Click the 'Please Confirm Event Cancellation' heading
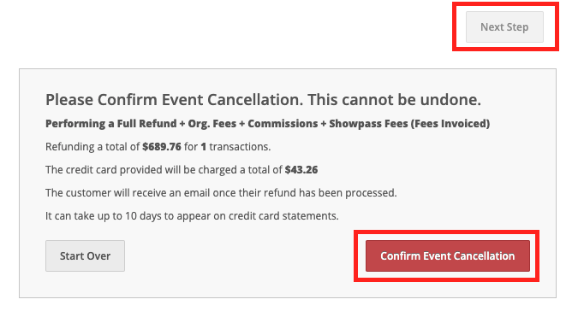Screen dimensions: 578x317 click(174, 100)
